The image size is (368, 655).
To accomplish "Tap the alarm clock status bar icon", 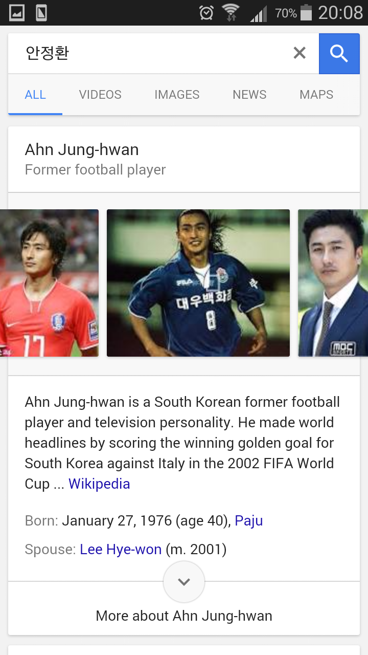I will pyautogui.click(x=206, y=12).
